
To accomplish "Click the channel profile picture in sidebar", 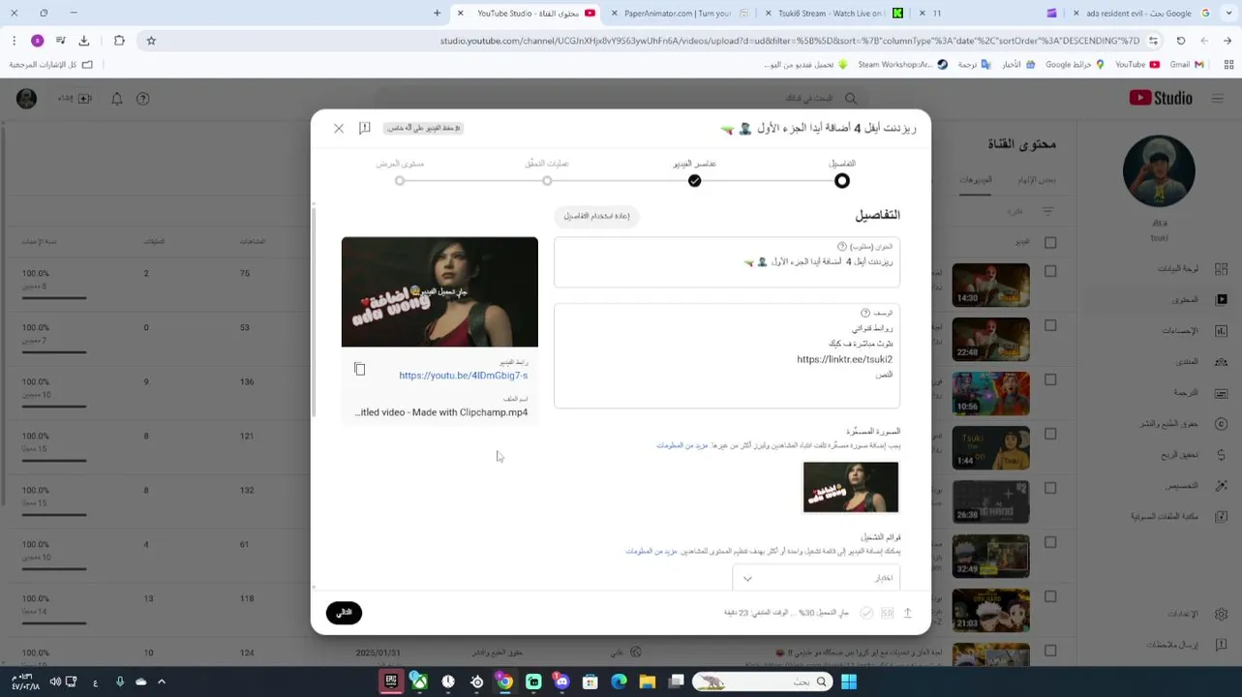I will click(x=1159, y=170).
